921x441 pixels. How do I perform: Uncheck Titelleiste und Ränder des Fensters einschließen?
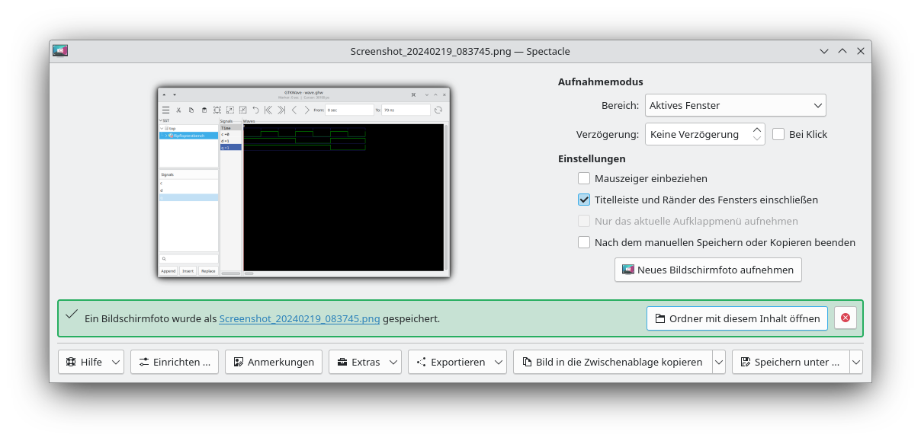tap(584, 199)
